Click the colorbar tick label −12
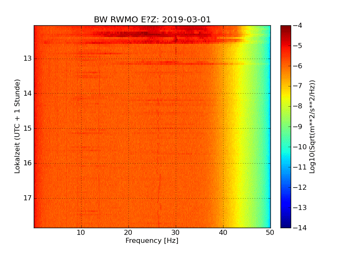The image size is (338, 253). tap(300, 187)
